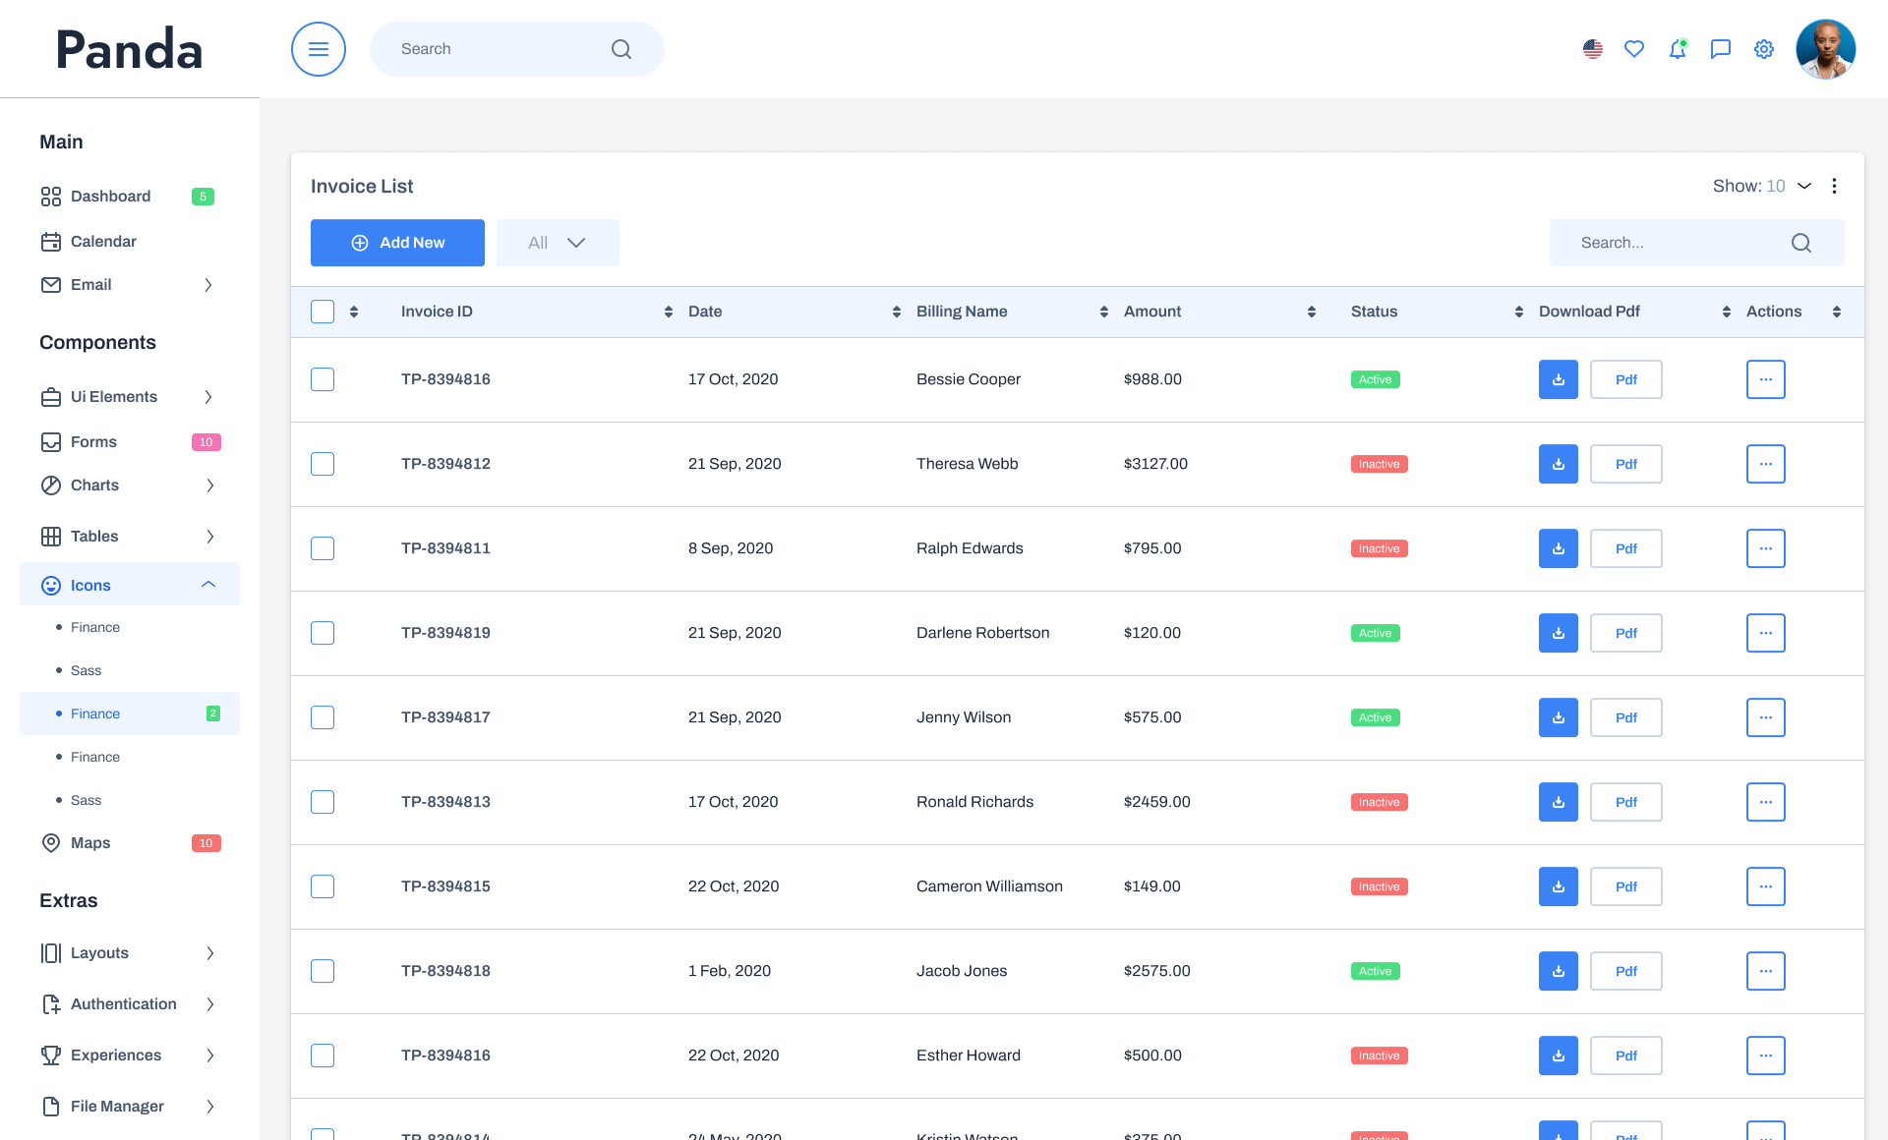Toggle the checkbox for Bessie Cooper invoice
The width and height of the screenshot is (1888, 1140).
click(323, 378)
